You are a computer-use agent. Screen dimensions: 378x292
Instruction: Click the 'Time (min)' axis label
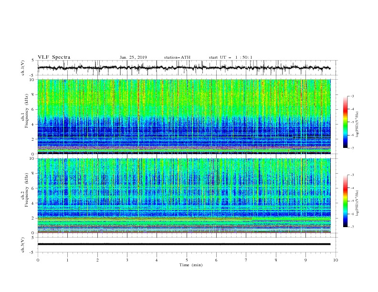pos(191,265)
